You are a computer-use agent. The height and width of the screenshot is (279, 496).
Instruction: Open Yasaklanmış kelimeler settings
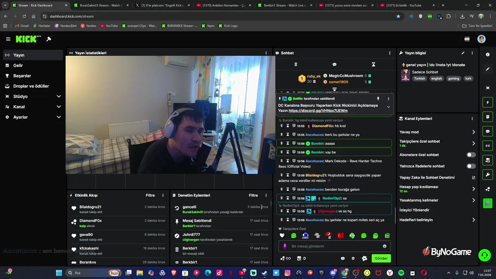point(437,200)
